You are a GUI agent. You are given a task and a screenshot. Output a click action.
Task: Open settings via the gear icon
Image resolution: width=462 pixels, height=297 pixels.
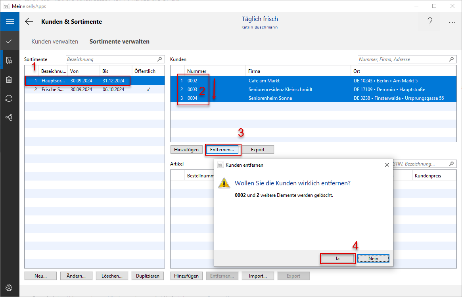(10, 287)
